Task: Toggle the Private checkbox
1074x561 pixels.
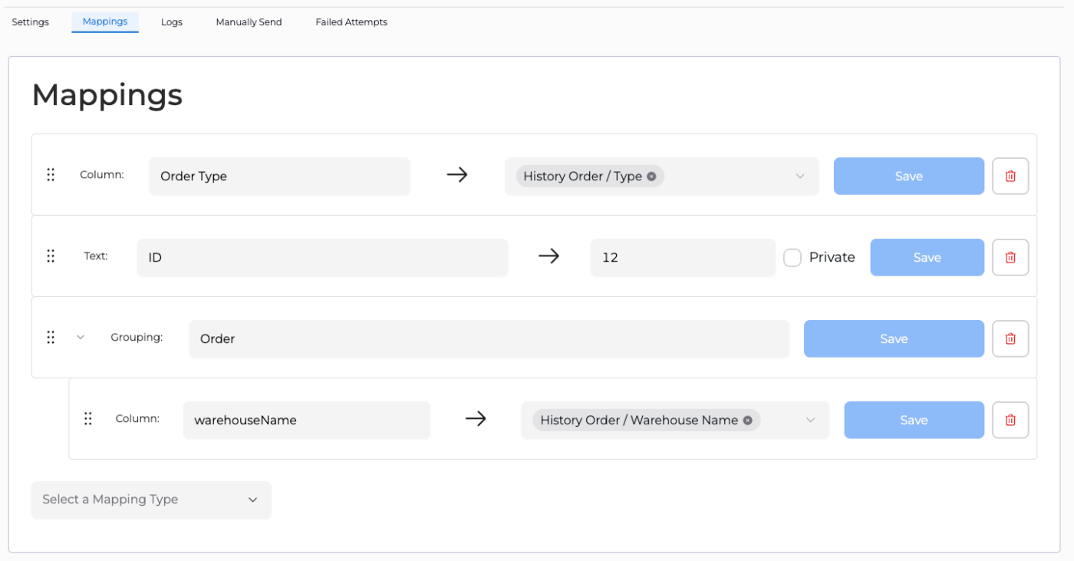Action: pyautogui.click(x=792, y=258)
